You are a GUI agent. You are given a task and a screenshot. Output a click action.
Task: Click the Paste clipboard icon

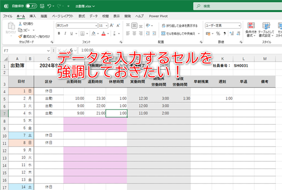point(11,26)
